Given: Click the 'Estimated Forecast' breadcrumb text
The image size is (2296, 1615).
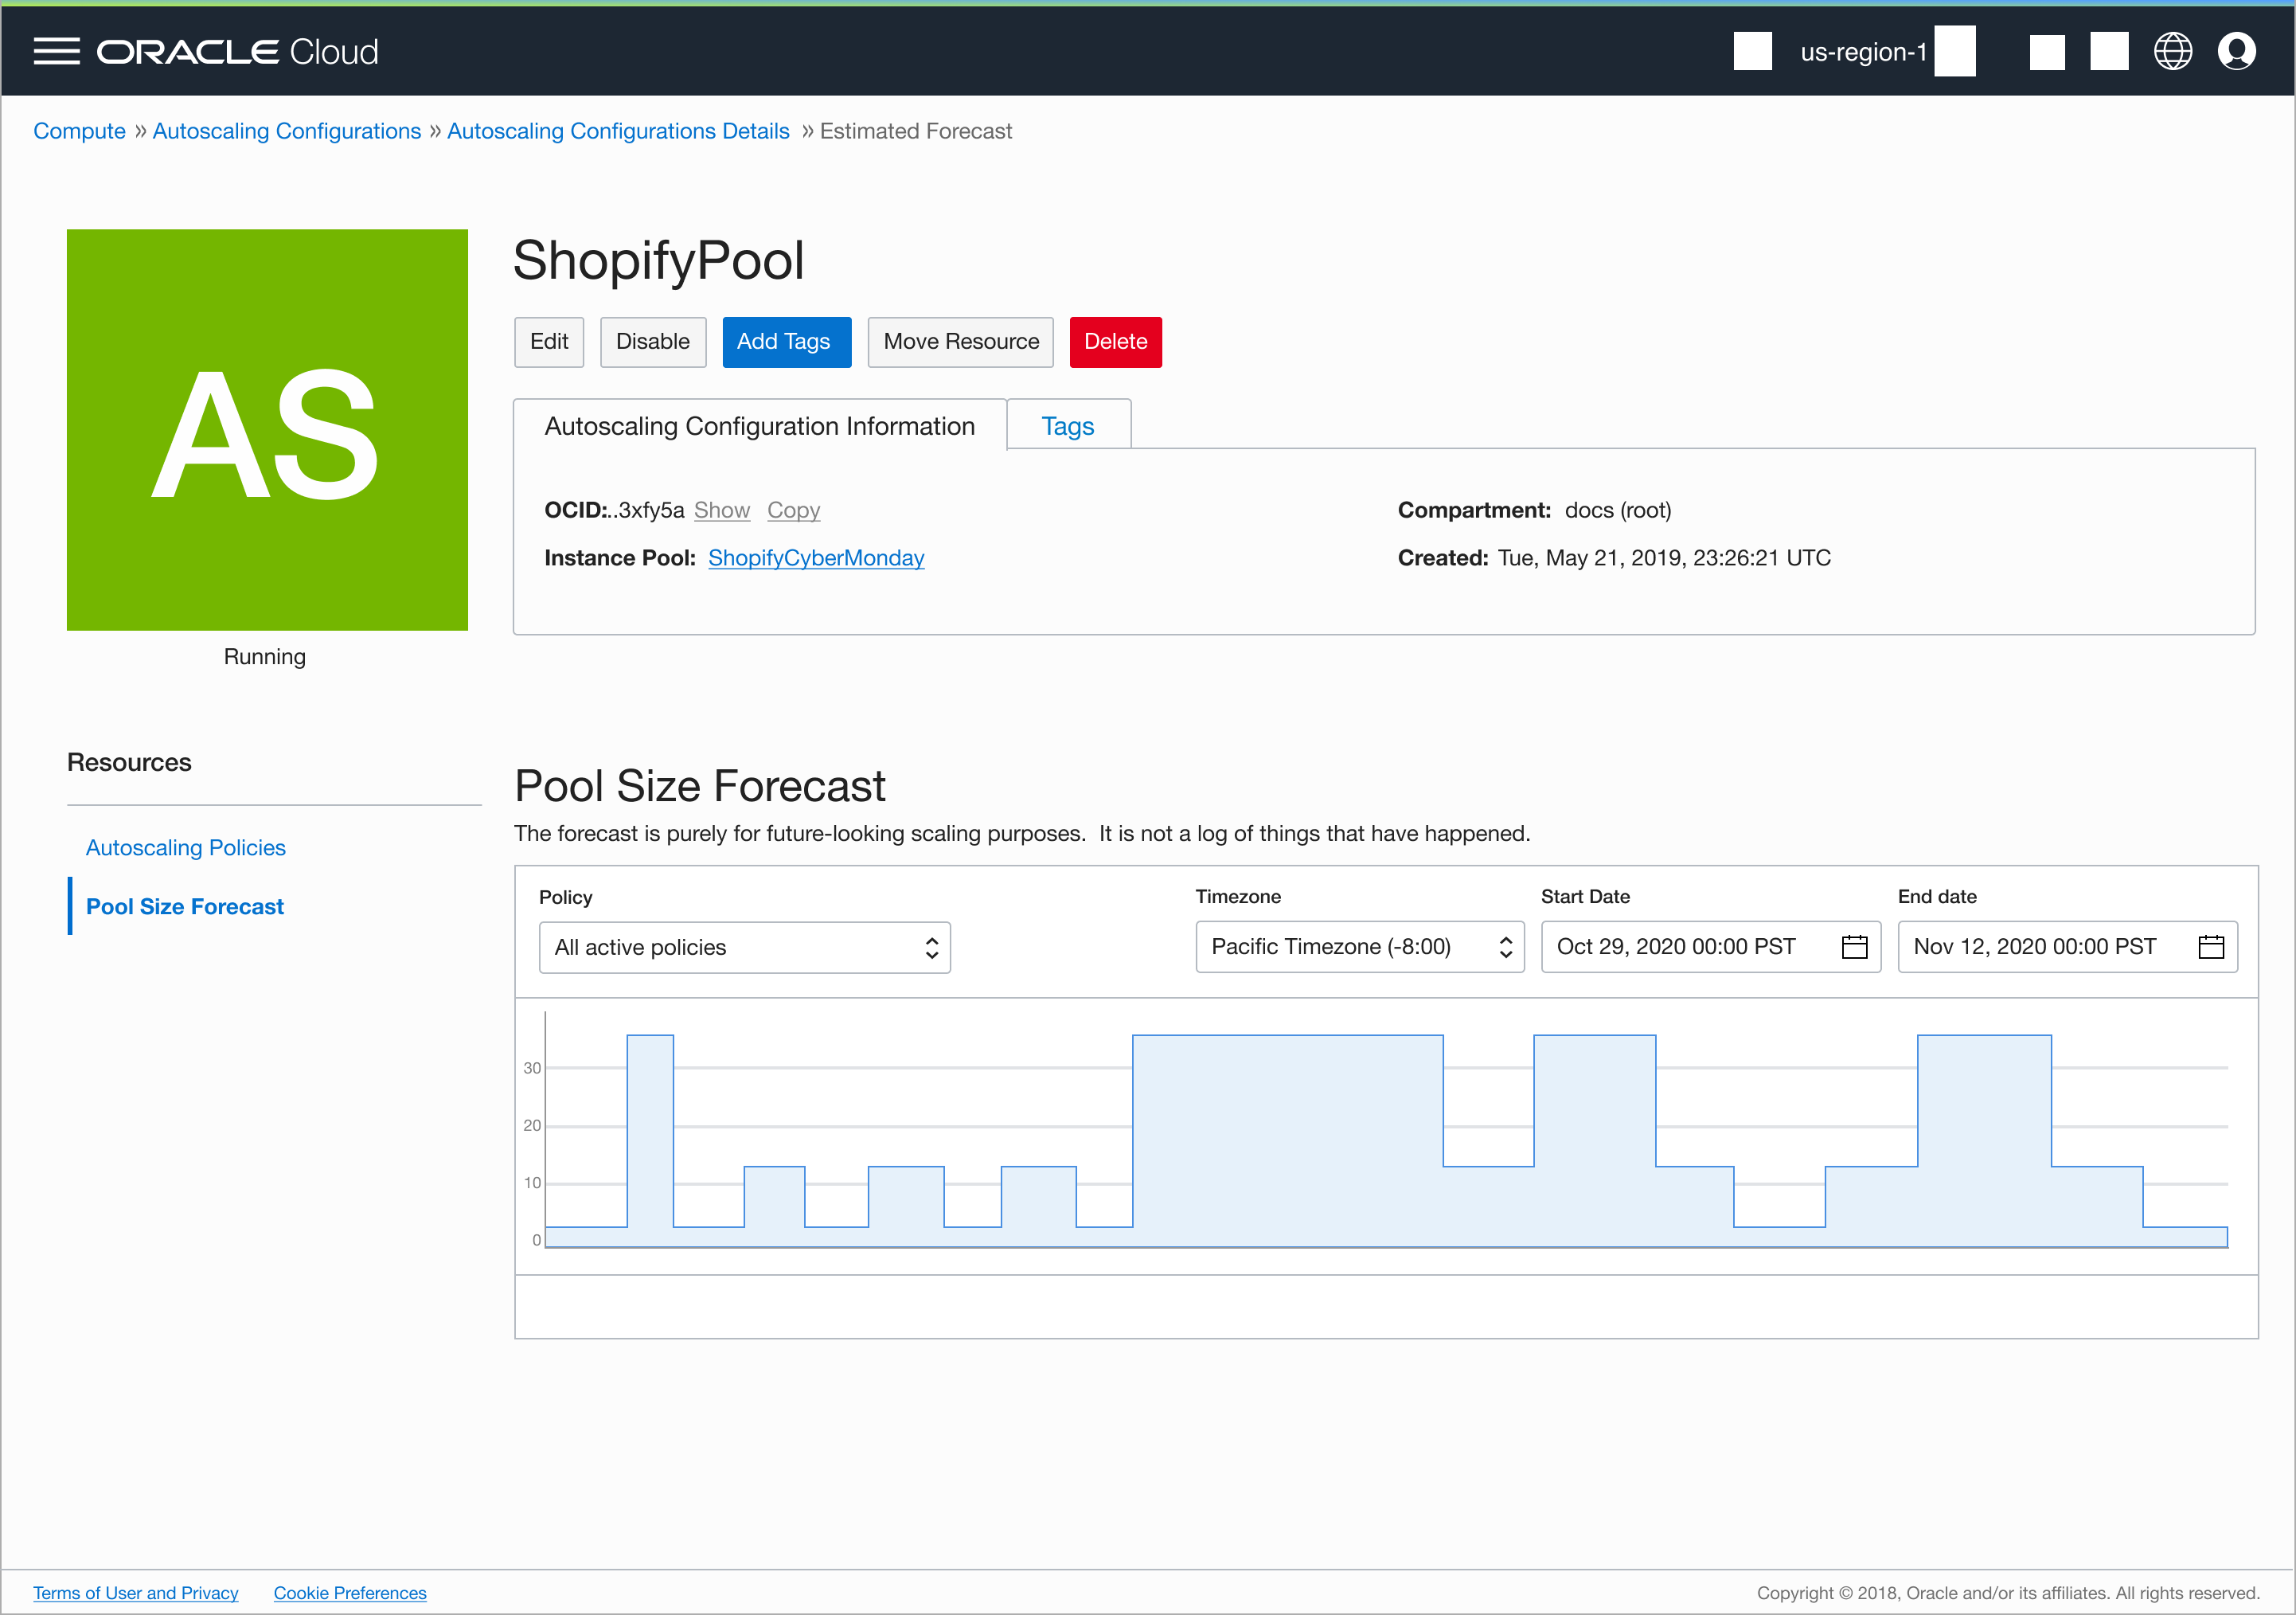Looking at the screenshot, I should (916, 131).
